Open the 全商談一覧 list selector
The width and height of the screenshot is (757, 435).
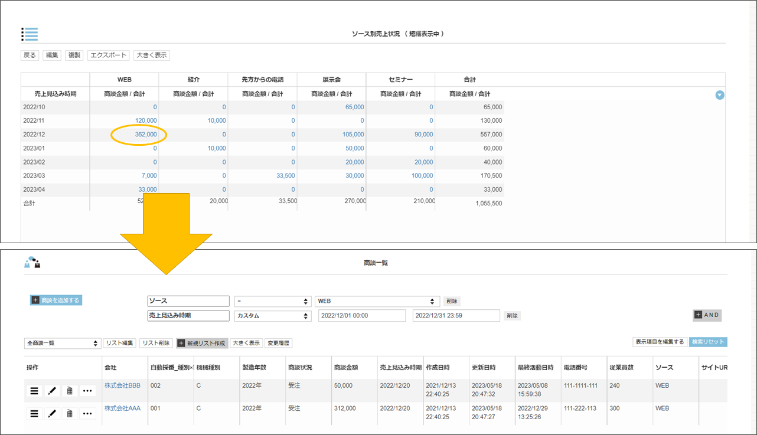click(63, 343)
